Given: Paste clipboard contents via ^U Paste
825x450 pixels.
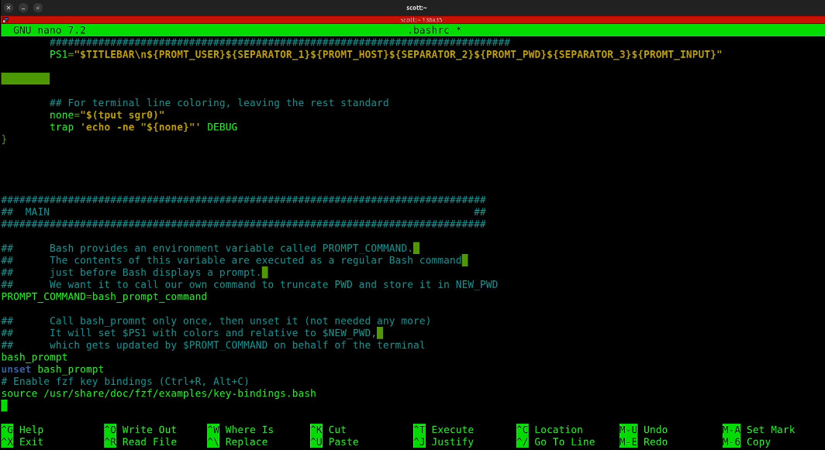Looking at the screenshot, I should (328, 440).
